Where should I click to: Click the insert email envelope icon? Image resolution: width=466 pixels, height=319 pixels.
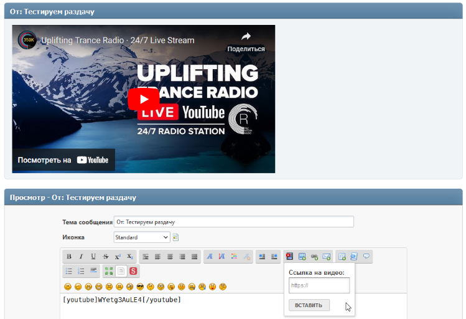click(326, 256)
